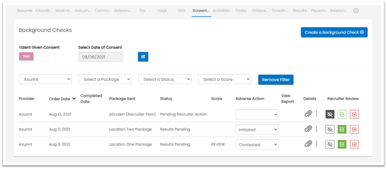Click the Score column header
Image resolution: width=387 pixels, height=169 pixels.
[217, 98]
